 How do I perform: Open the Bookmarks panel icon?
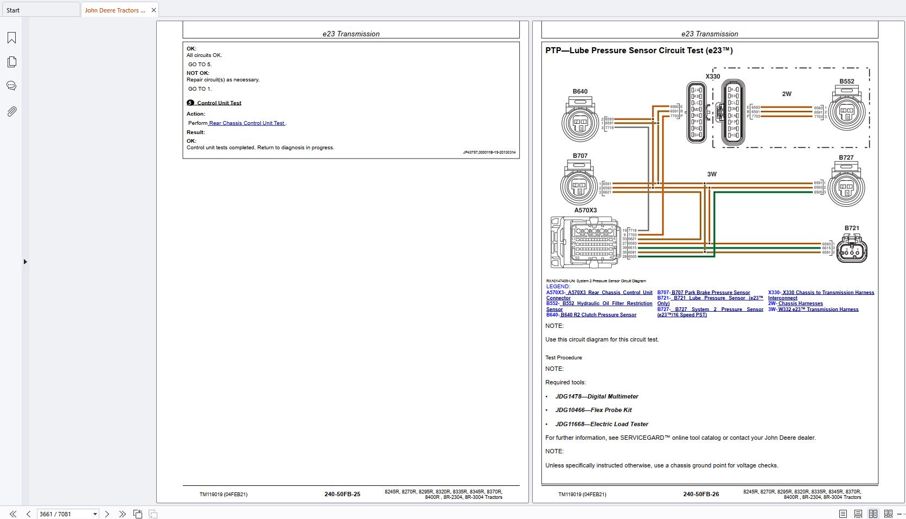pos(11,37)
